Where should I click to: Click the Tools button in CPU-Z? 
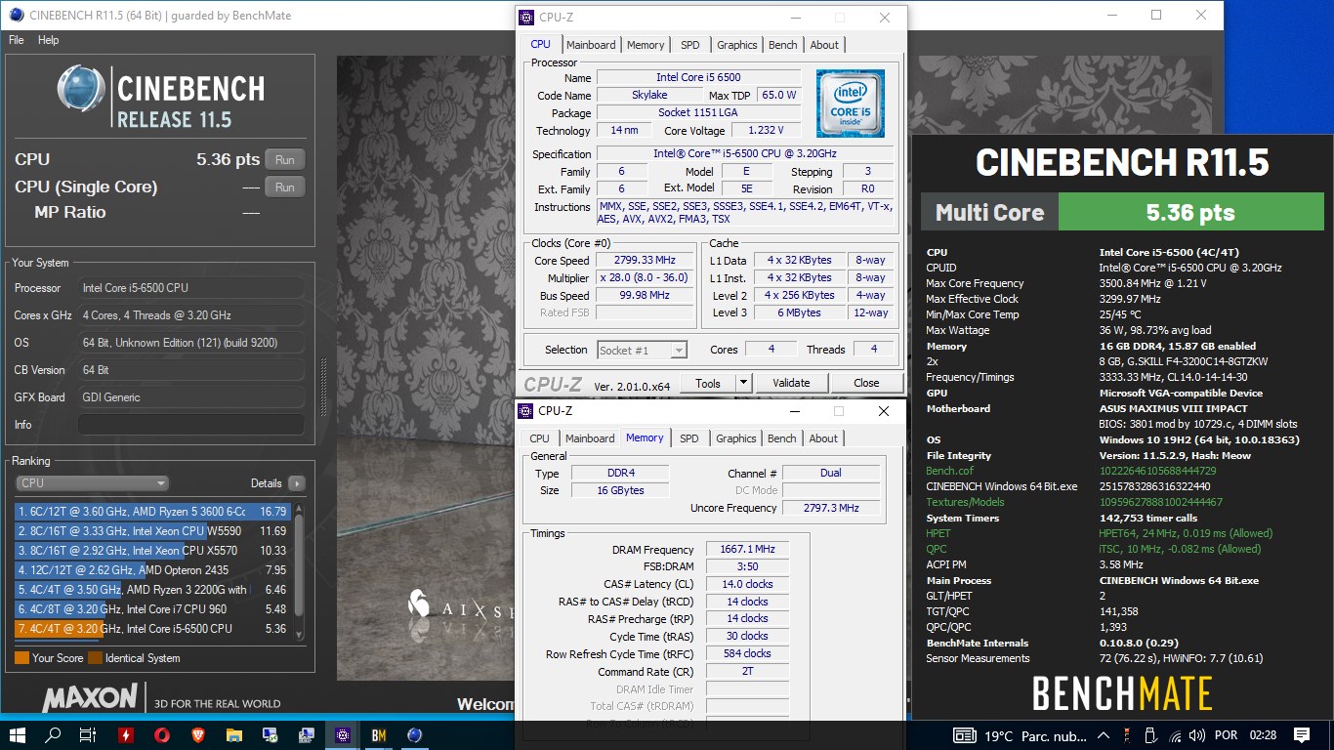pos(708,383)
